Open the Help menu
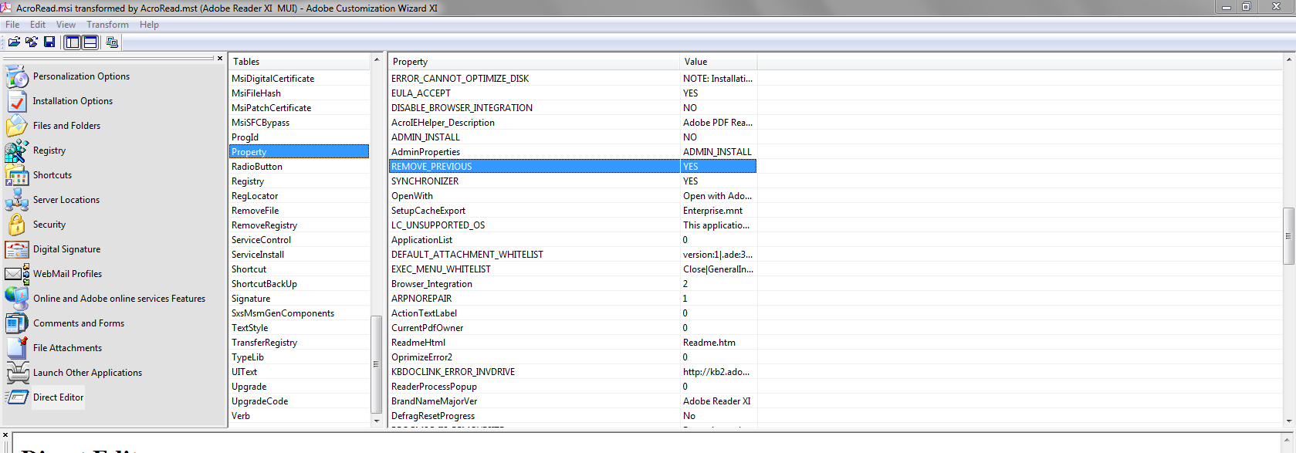This screenshot has width=1296, height=453. pyautogui.click(x=149, y=25)
